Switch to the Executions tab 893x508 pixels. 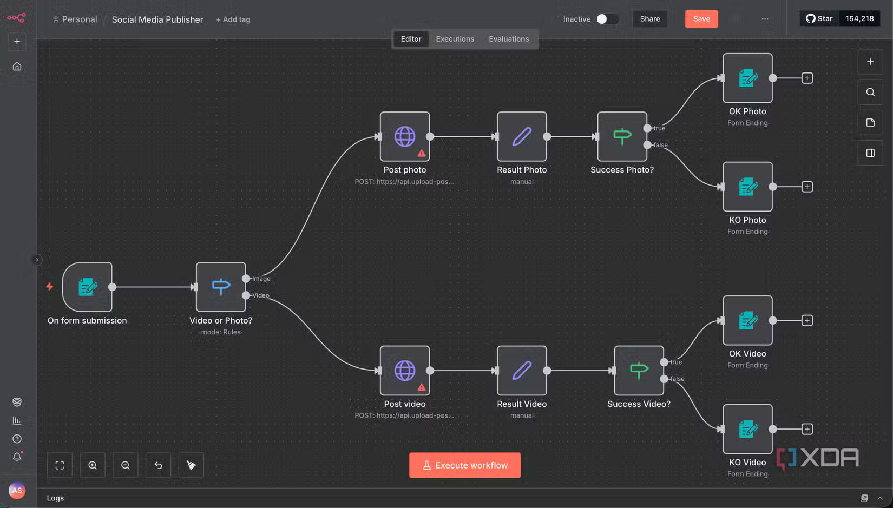(x=455, y=39)
